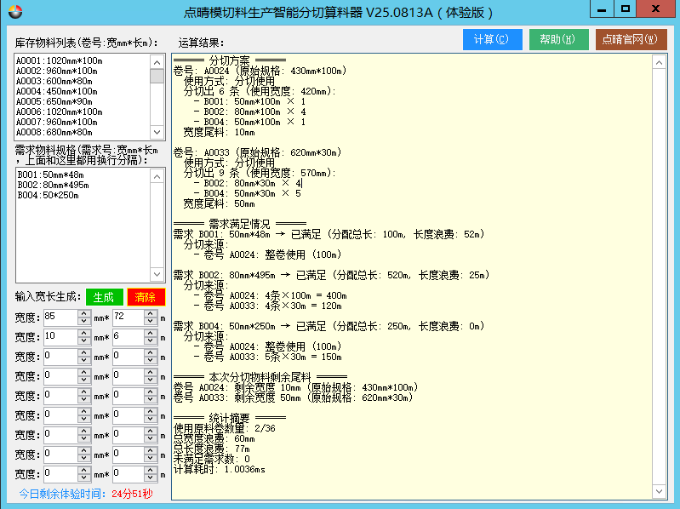Visit the 点晴官网(W) website button
Viewport: 680px width, 509px height.
tap(630, 40)
